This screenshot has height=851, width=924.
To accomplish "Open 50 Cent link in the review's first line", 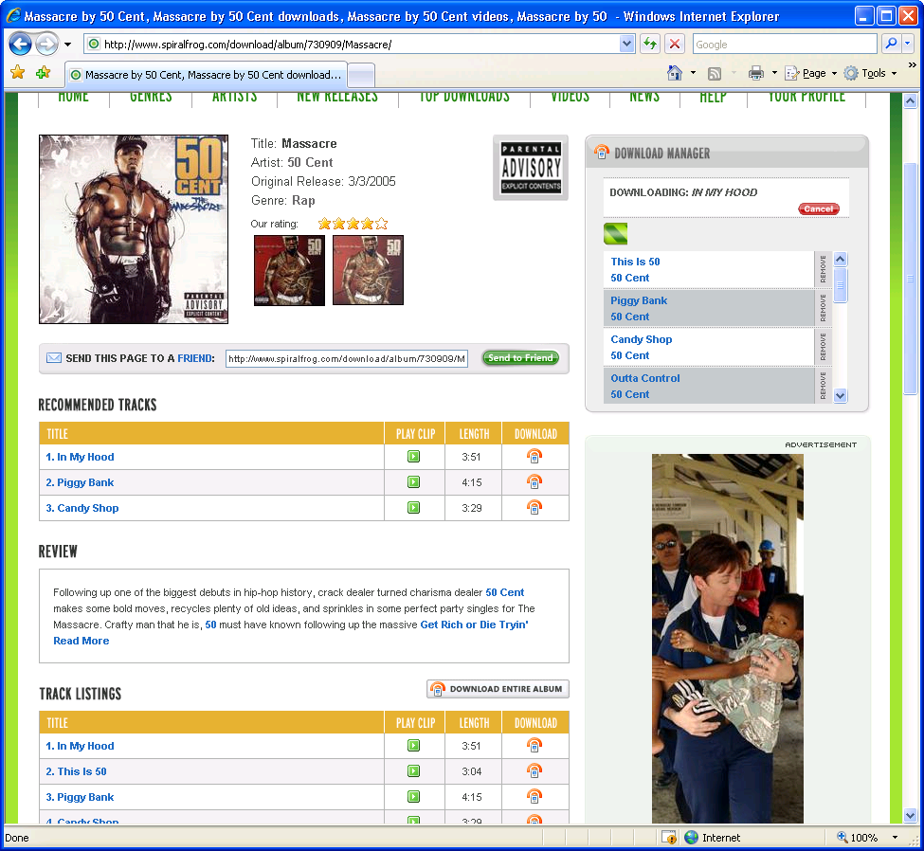I will [504, 592].
